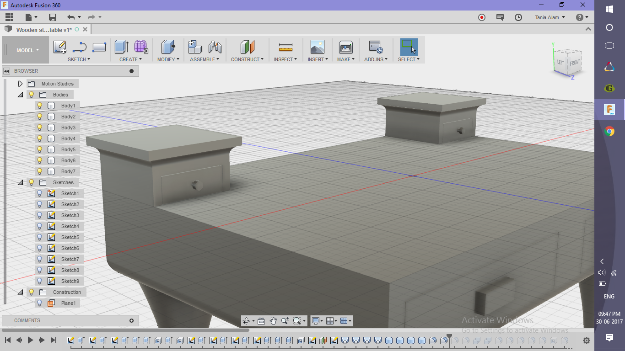Open the comments notification icon

pyautogui.click(x=500, y=17)
